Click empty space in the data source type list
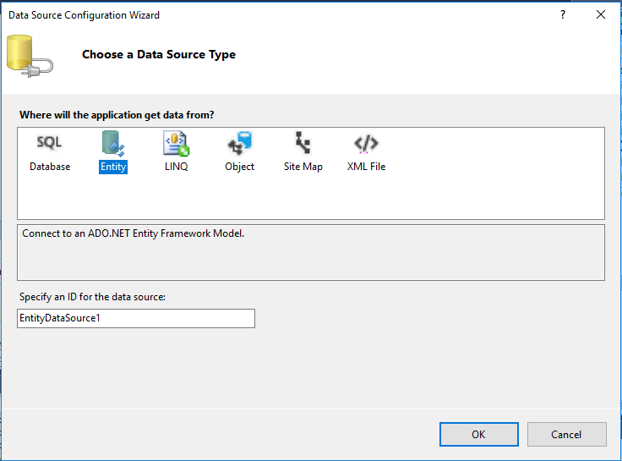 490,195
